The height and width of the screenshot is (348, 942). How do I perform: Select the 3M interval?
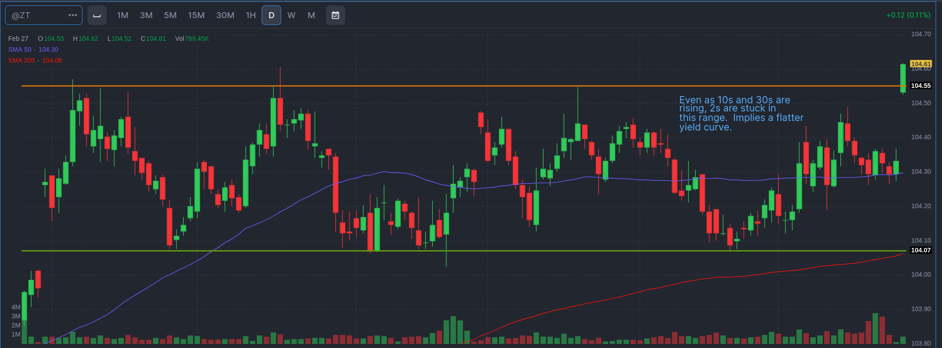pos(146,15)
